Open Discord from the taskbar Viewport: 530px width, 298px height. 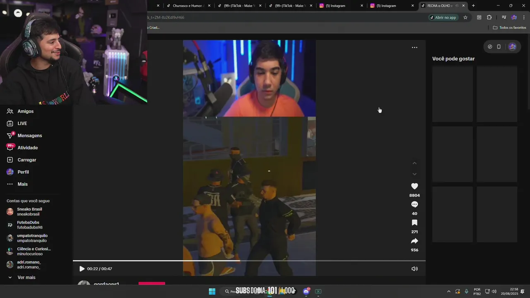point(306,291)
